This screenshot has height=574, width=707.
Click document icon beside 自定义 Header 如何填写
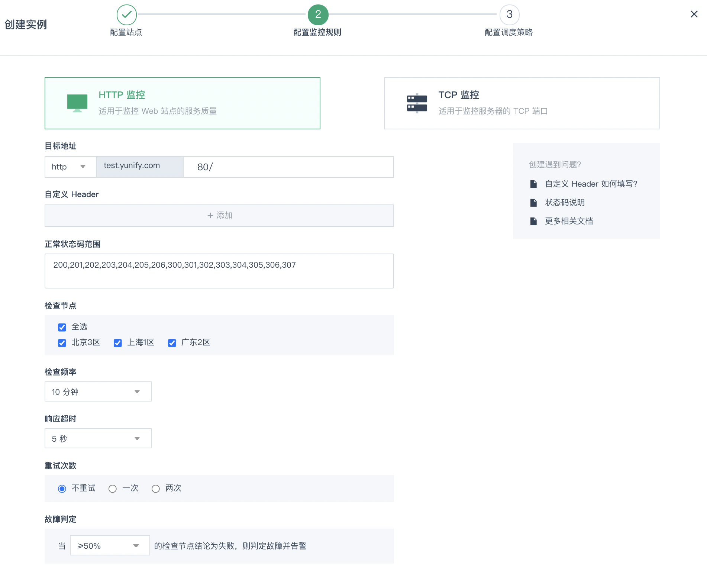[533, 184]
